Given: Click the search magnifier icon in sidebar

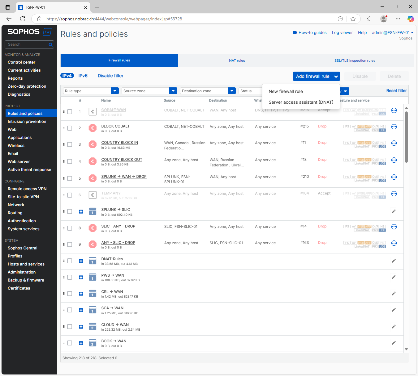Looking at the screenshot, I should [50, 45].
